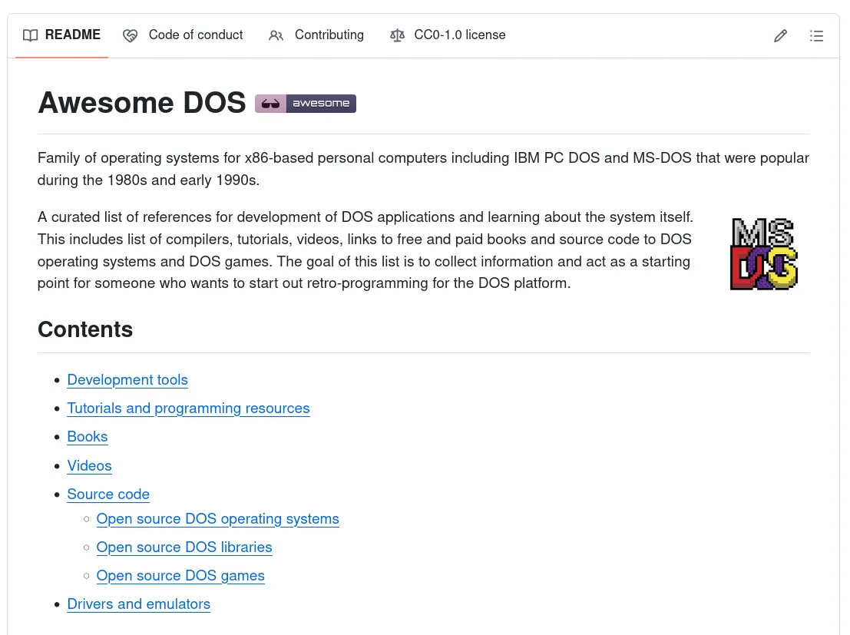Click the people icon next to Contributing
Image resolution: width=850 pixels, height=635 pixels.
276,35
